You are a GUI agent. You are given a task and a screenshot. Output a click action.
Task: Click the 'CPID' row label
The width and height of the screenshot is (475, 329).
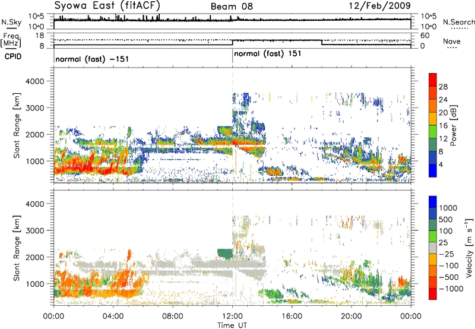pyautogui.click(x=13, y=56)
